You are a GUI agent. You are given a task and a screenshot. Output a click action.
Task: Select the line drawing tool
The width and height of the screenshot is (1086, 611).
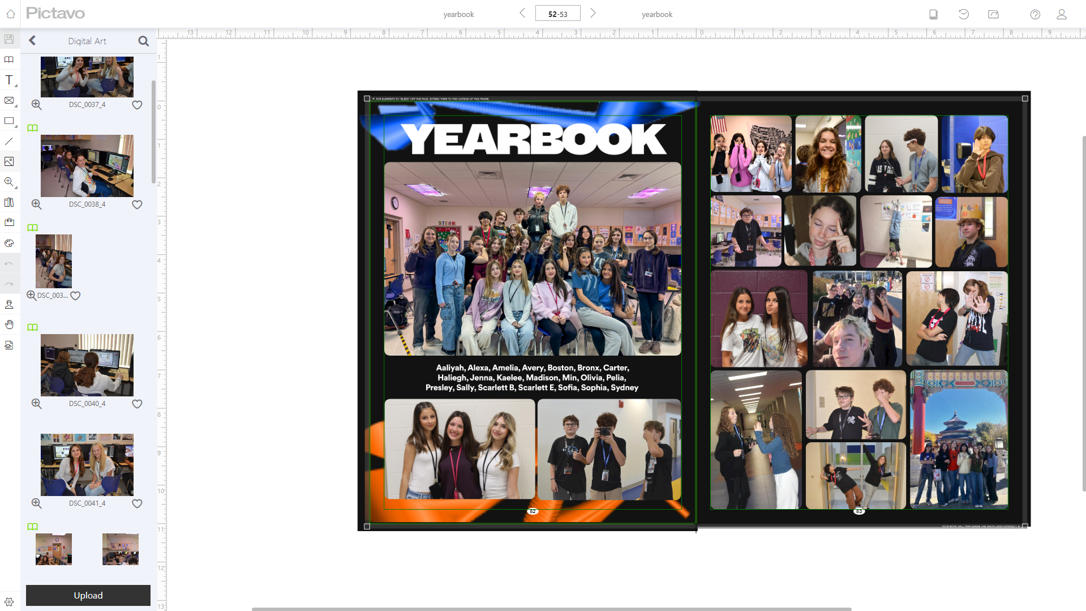tap(9, 141)
